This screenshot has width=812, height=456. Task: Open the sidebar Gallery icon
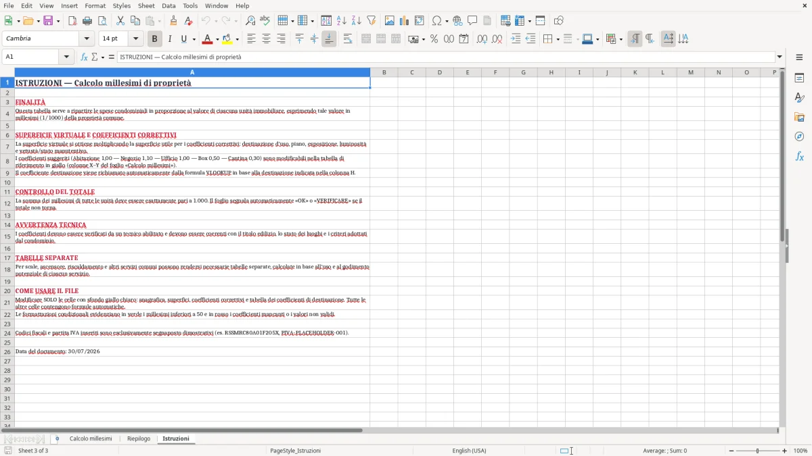tap(799, 118)
